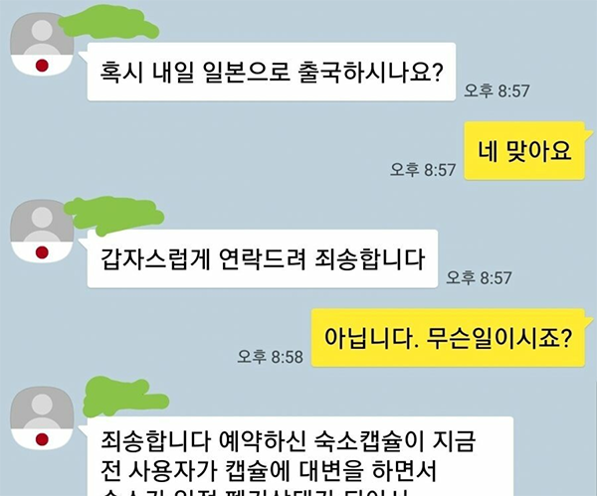Open the avatar beside the '예약하신 숙소캡슐' message
Image resolution: width=597 pixels, height=496 pixels.
(42, 418)
